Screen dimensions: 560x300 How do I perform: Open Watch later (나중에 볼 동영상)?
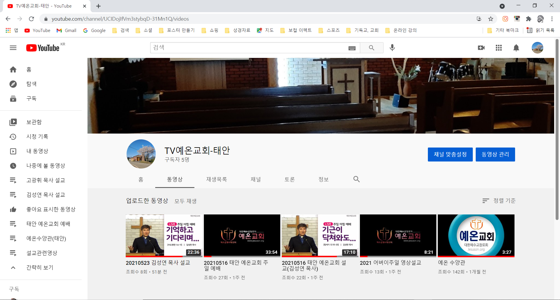[x=41, y=166]
